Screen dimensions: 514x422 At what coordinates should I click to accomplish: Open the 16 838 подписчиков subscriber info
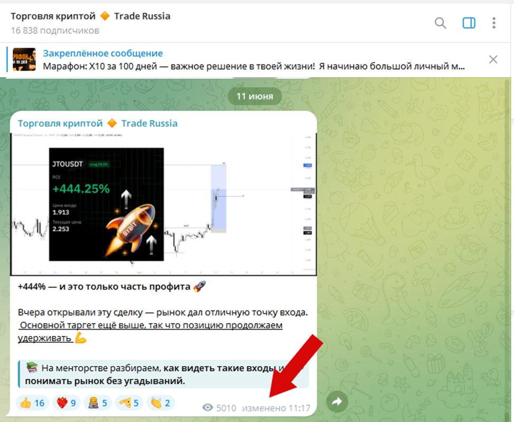(x=55, y=31)
